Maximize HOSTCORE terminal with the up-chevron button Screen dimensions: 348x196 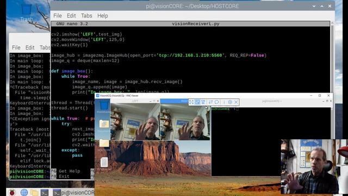(x=322, y=6)
